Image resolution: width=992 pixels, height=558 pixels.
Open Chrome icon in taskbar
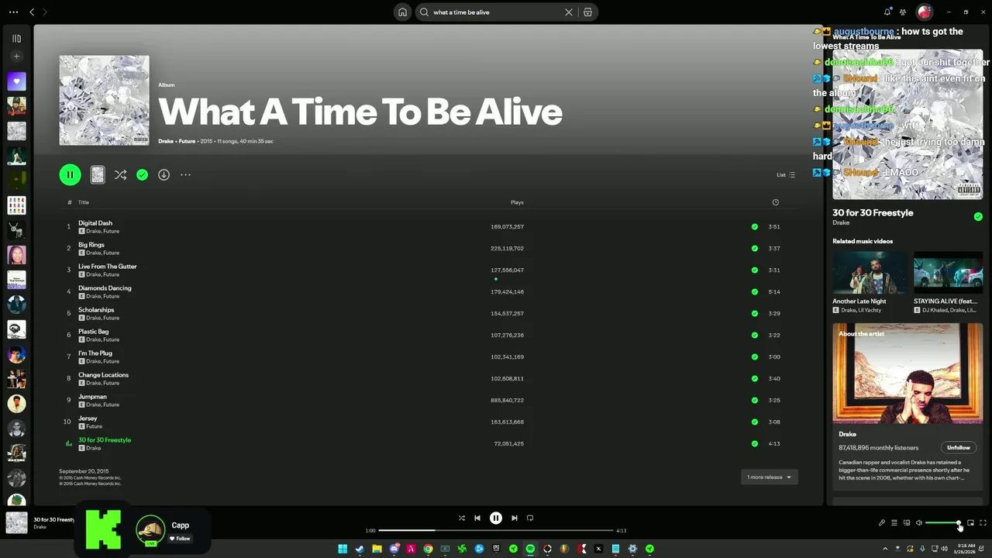pyautogui.click(x=428, y=549)
